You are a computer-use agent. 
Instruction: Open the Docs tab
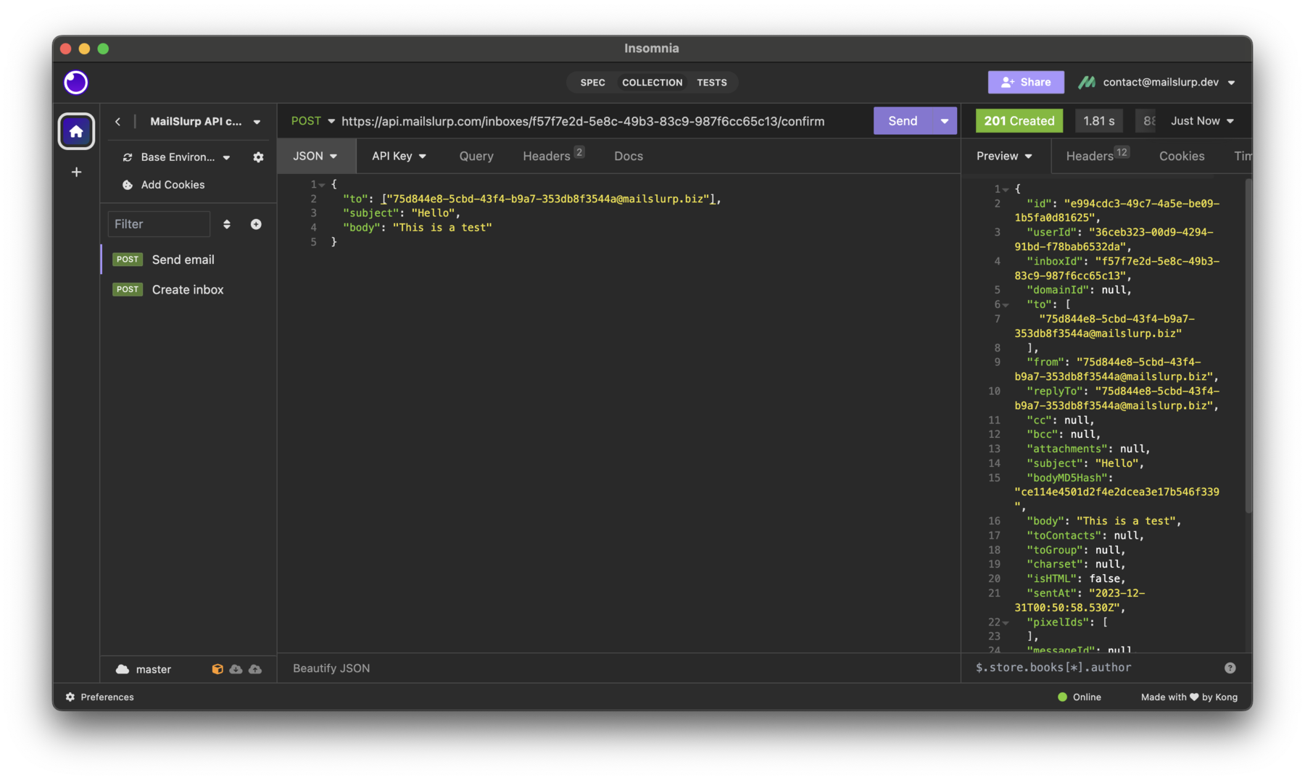(x=629, y=156)
